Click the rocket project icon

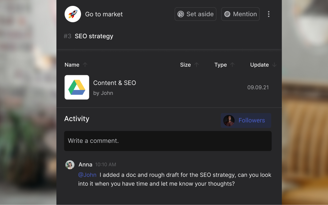point(73,14)
